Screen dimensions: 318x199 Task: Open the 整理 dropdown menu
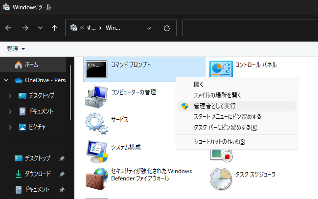(x=16, y=49)
